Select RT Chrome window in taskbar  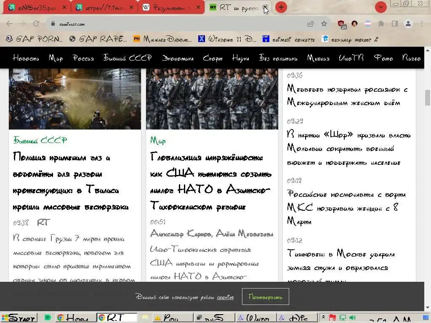coord(117,318)
